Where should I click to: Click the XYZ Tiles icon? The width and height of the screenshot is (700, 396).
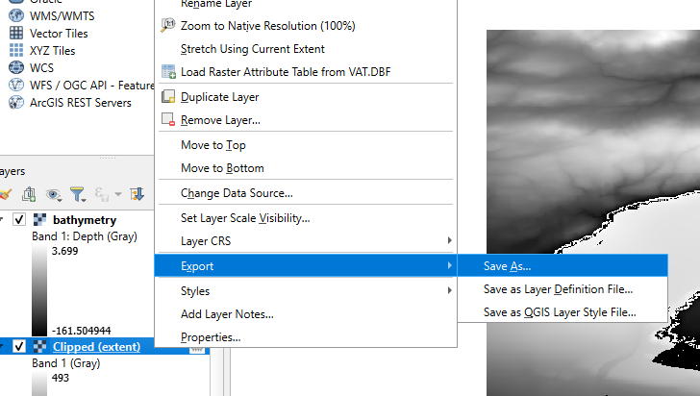[16, 51]
